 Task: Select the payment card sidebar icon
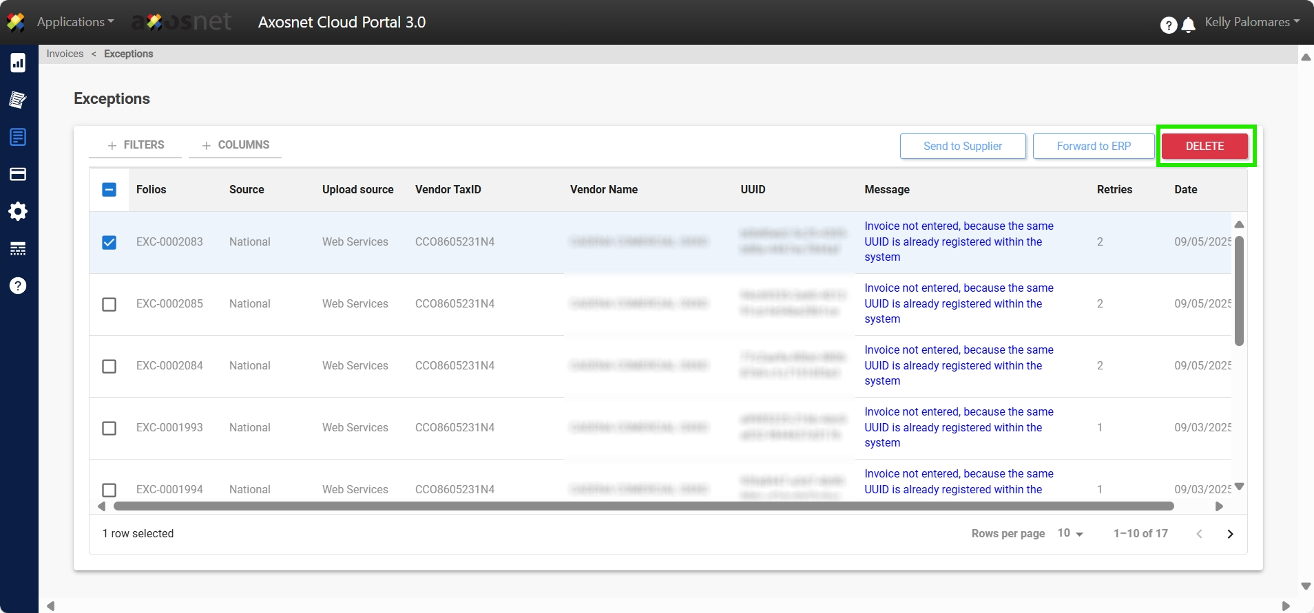(18, 174)
